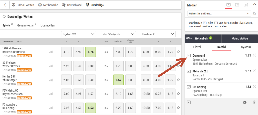Pick Augsburg home win at 5.25
Screen dimensions: 258x115
[66, 108]
